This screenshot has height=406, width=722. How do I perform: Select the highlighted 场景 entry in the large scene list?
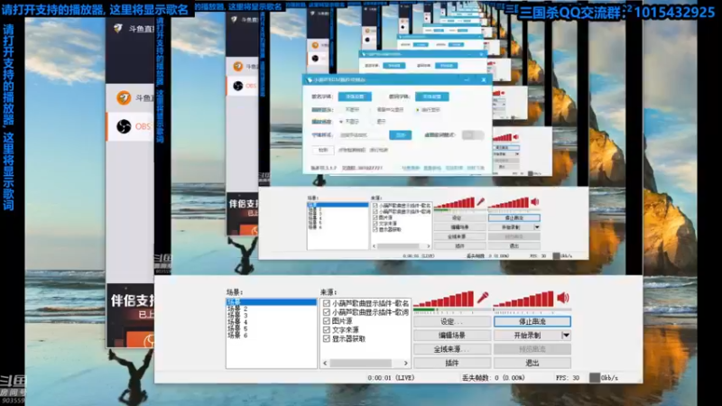pos(271,302)
